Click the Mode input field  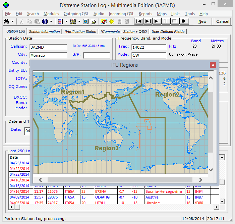pos(149,55)
